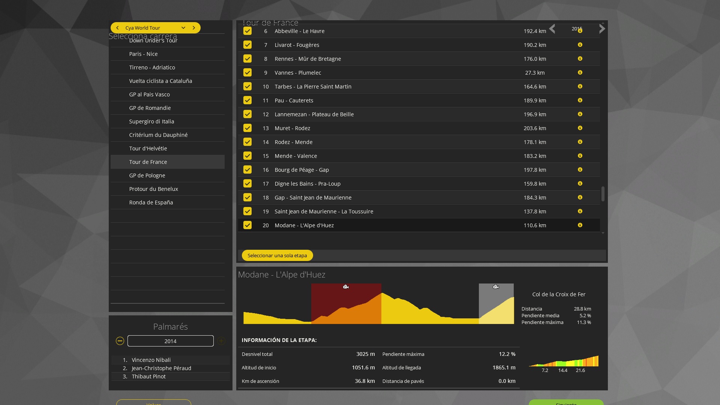Screen dimensions: 720x405
Task: Click the final Alpe d'Huez climb marker
Action: [496, 287]
